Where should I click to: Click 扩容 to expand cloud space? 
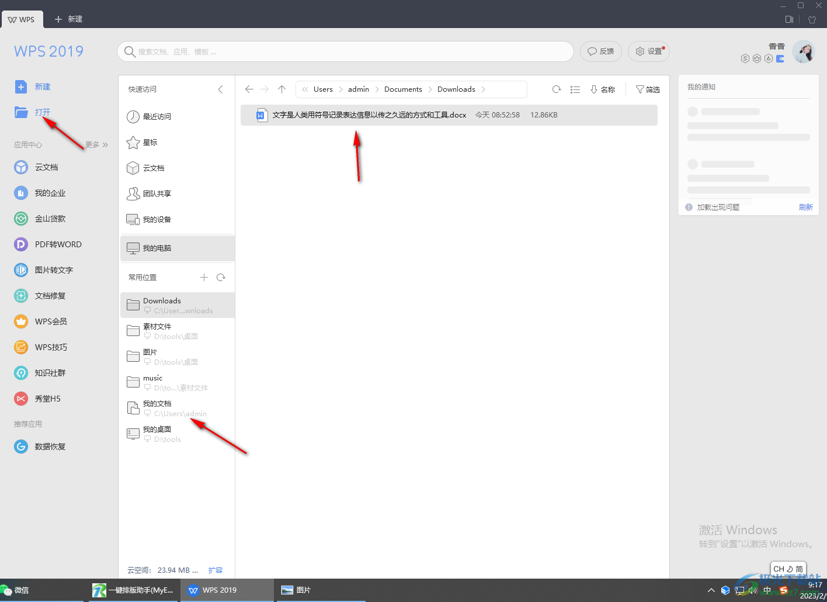(x=216, y=570)
